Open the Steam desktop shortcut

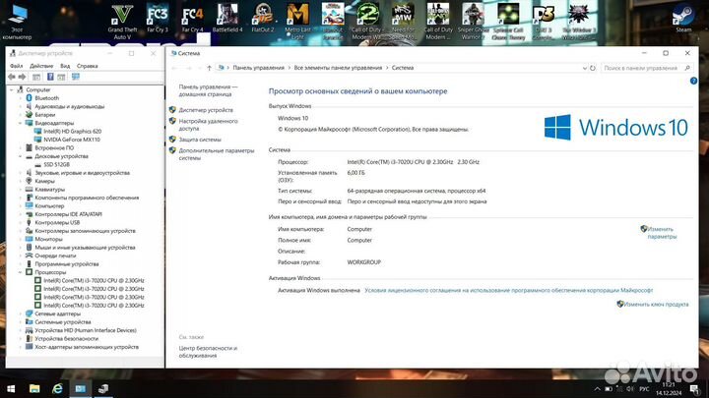683,19
